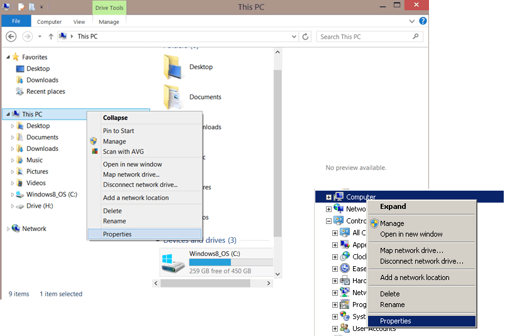Click the Windows8_OS (C:) drive icon in content pane
This screenshot has height=336, width=505.
click(173, 263)
